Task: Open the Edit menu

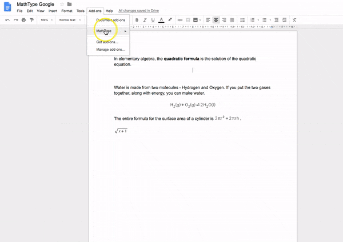Action: coord(30,11)
